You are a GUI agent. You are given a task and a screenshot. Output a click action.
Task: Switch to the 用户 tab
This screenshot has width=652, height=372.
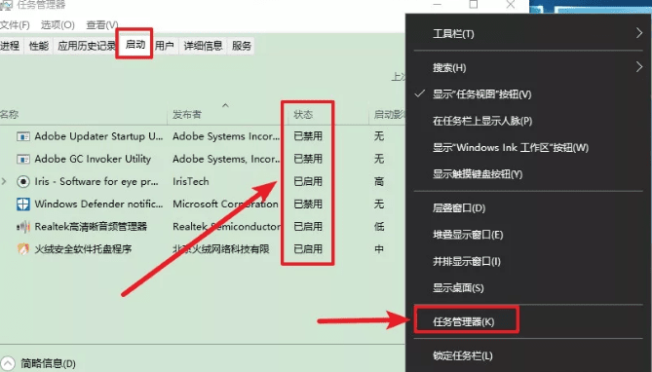point(165,46)
